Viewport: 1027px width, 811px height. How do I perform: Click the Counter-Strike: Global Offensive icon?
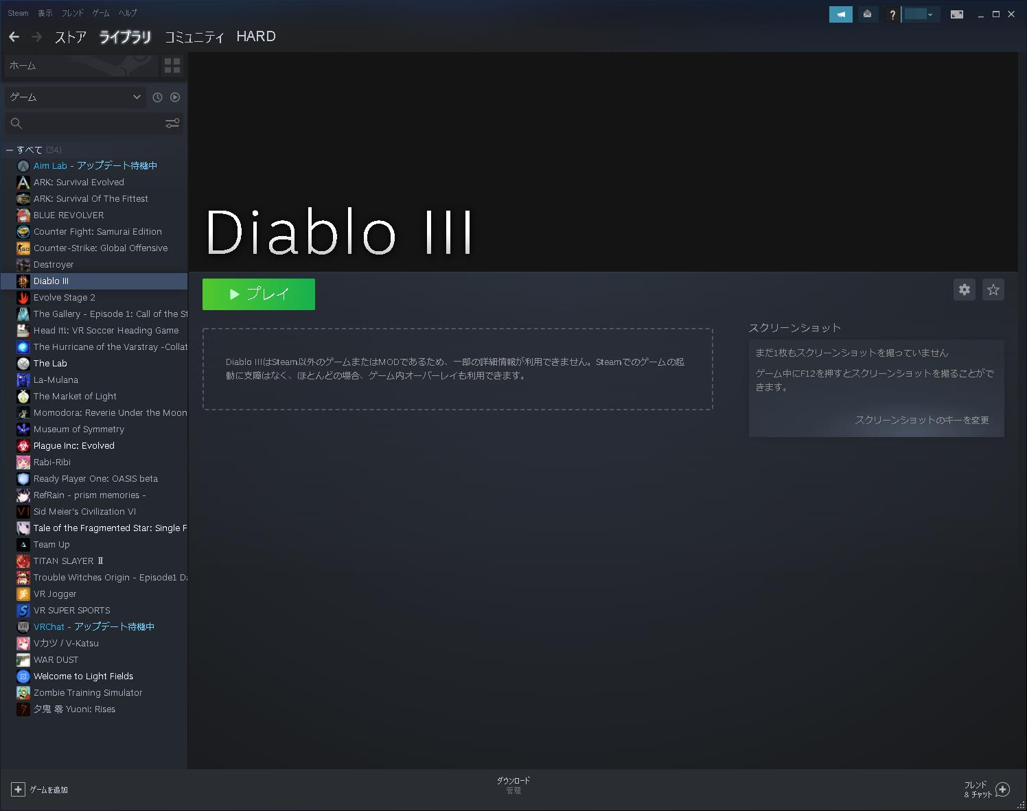pyautogui.click(x=23, y=248)
